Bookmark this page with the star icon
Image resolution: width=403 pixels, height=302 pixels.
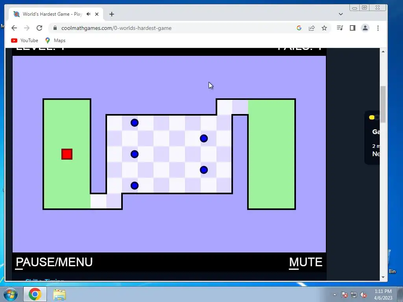(x=324, y=28)
